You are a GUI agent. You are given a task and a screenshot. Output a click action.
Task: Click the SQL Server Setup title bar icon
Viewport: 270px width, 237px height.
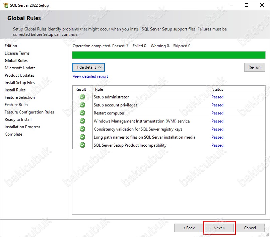coord(6,5)
